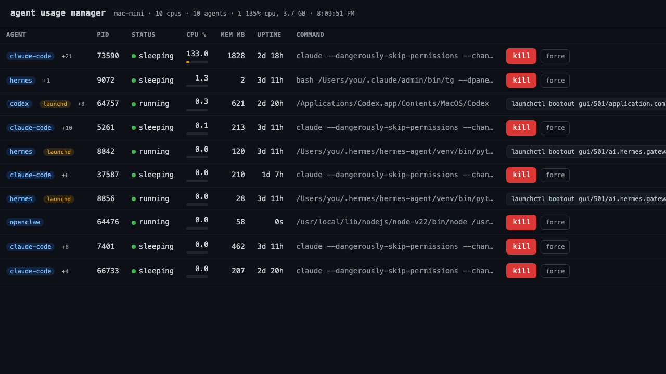Select the claude-code badge for PID 73590
The image size is (666, 374).
click(x=30, y=56)
